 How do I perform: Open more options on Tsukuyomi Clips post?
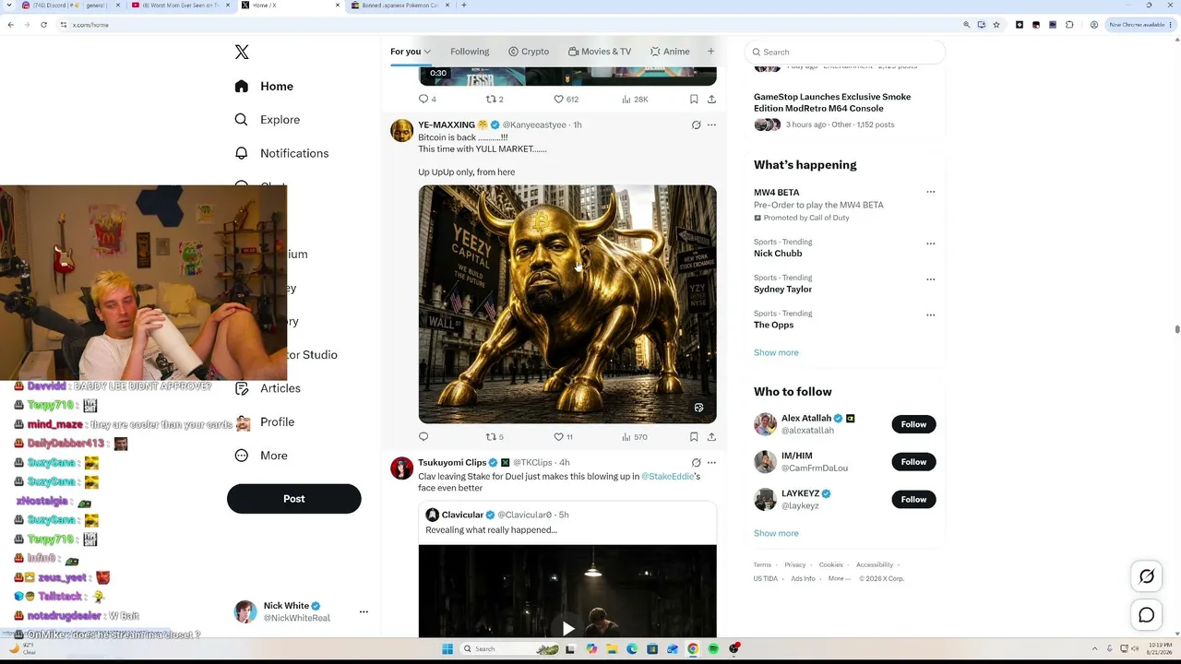(711, 463)
